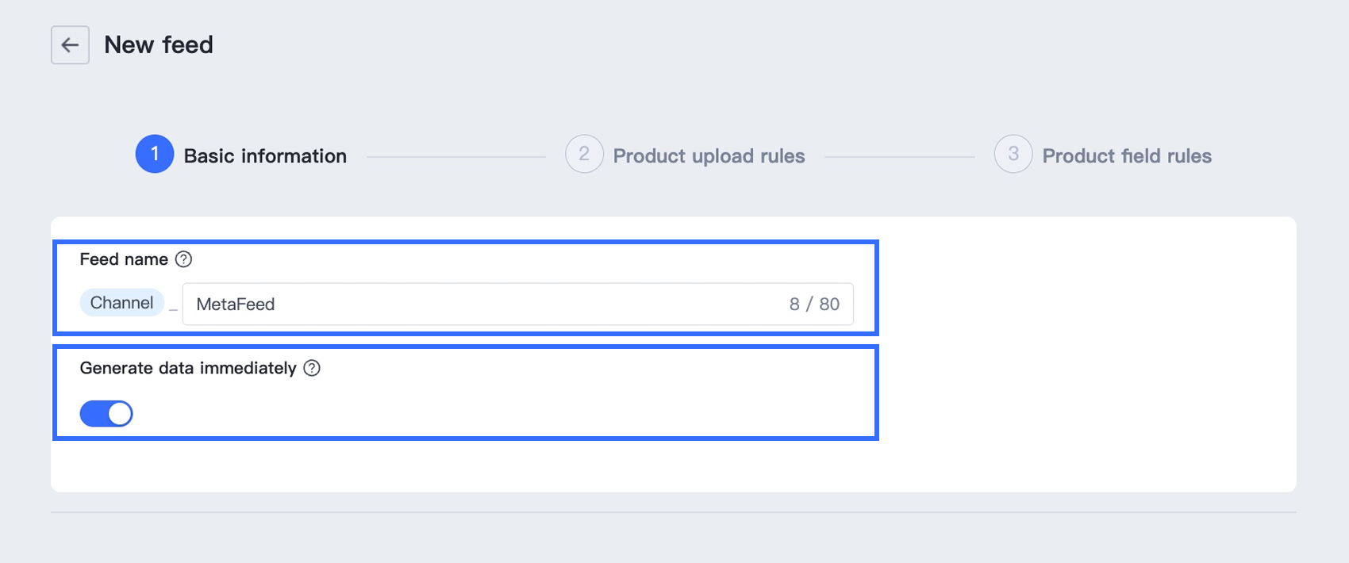The height and width of the screenshot is (563, 1349).
Task: Click the underscore separator after Channel tag
Action: click(173, 310)
